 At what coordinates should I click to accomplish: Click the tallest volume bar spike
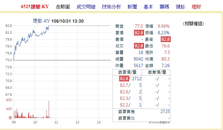pyautogui.click(x=49, y=109)
